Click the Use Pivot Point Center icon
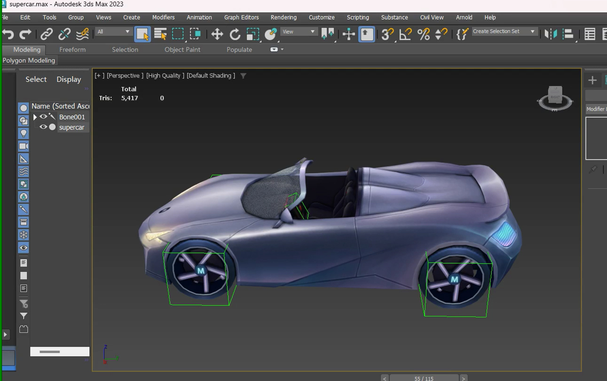607x381 pixels. [328, 34]
